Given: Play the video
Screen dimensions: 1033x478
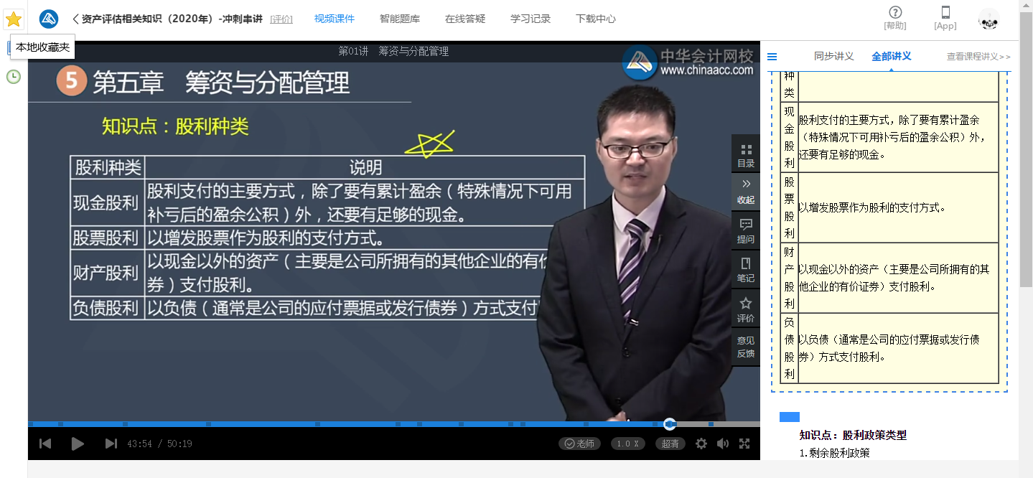Looking at the screenshot, I should click(x=78, y=444).
